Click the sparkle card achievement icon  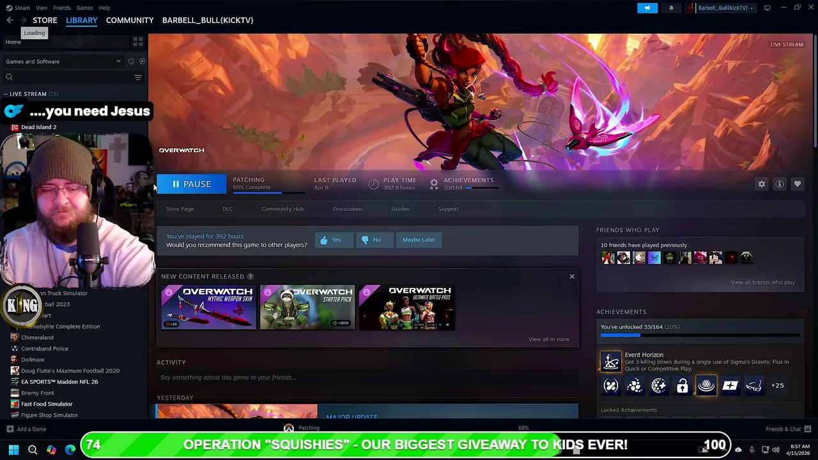(730, 385)
